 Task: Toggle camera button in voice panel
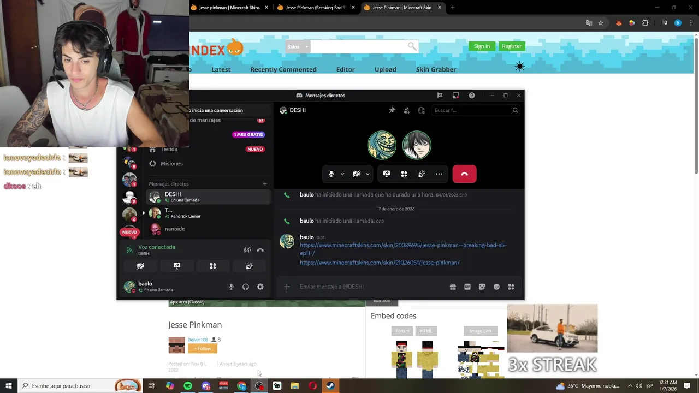coord(140,266)
